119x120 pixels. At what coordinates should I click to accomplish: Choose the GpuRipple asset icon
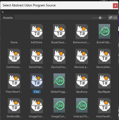(104, 81)
